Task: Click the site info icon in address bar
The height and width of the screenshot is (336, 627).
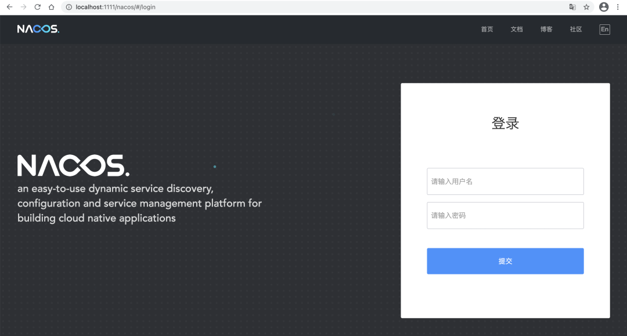Action: coord(69,7)
